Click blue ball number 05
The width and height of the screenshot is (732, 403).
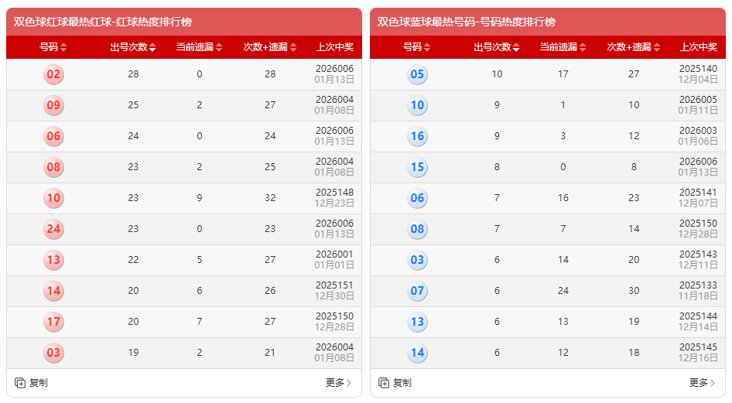point(418,75)
